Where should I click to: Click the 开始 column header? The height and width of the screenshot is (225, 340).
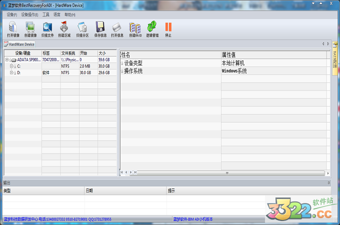coord(88,53)
